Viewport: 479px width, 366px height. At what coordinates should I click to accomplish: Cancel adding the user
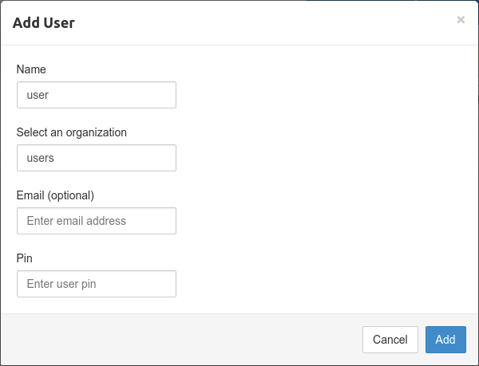390,340
